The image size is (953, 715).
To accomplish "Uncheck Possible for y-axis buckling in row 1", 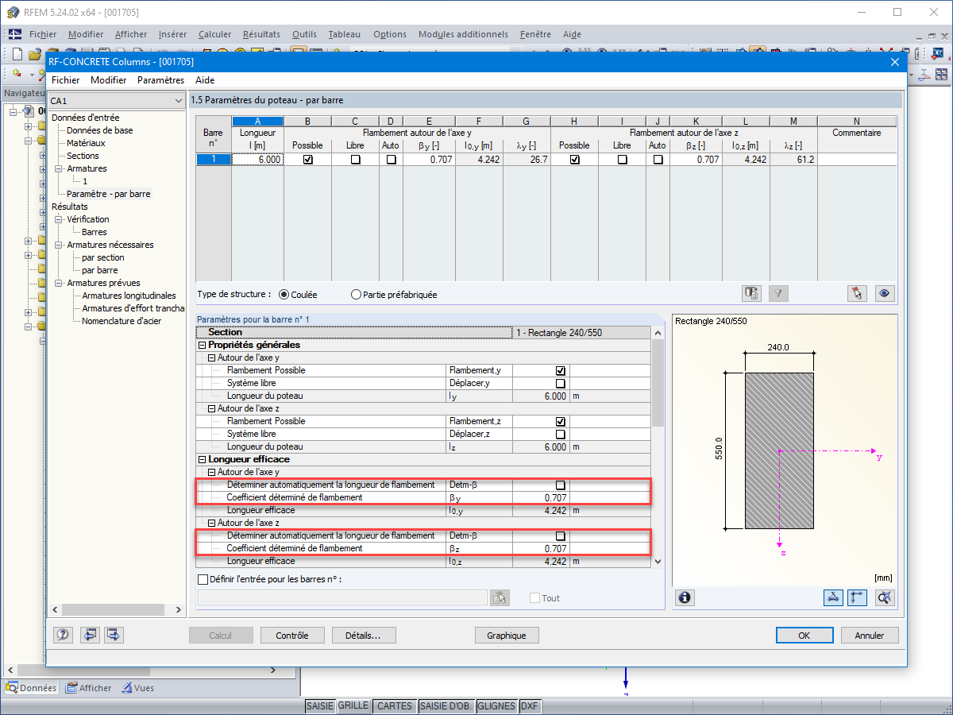I will click(308, 159).
